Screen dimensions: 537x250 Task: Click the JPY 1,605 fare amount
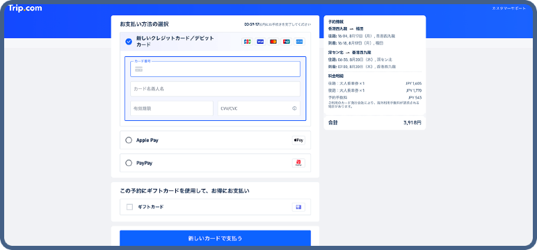[x=414, y=83]
